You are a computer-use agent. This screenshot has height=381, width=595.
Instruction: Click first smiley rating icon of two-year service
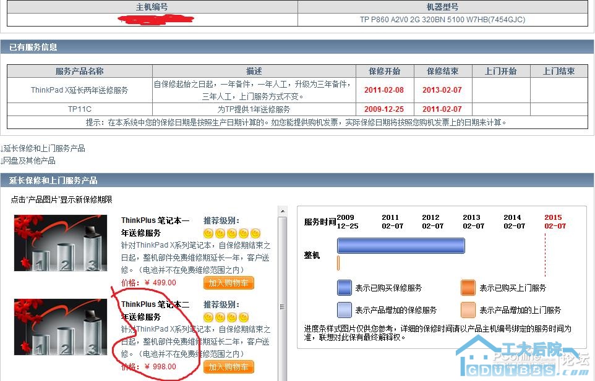pos(208,317)
